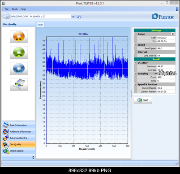
Task: Click the app icon in title bar
Action: (4, 3)
